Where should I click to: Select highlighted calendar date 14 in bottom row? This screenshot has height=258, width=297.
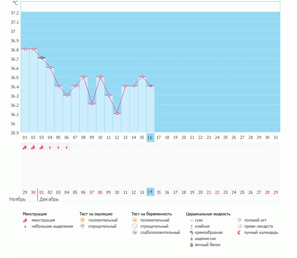[150, 192]
